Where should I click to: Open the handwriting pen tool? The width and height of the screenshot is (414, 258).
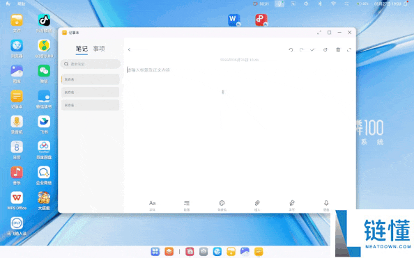(292, 205)
